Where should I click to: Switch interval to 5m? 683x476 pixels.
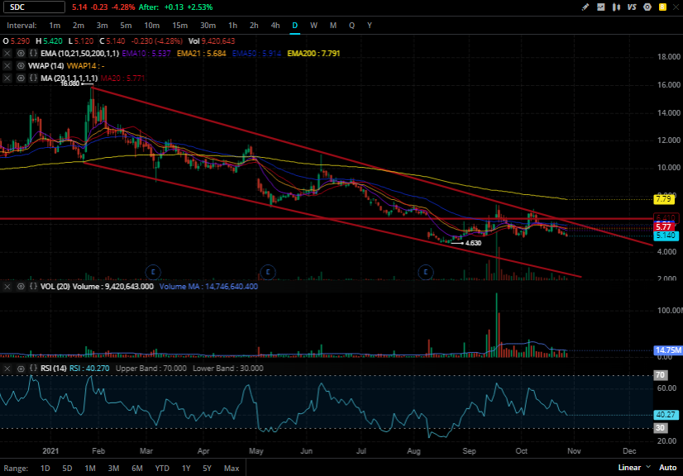click(126, 26)
